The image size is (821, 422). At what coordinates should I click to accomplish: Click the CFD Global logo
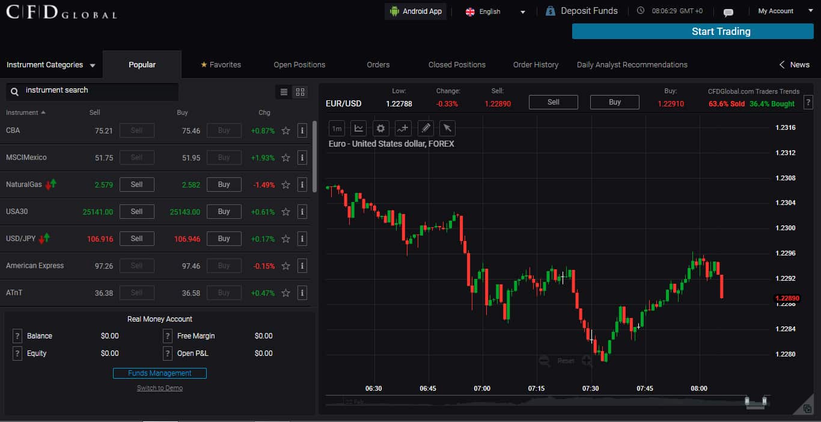point(61,12)
